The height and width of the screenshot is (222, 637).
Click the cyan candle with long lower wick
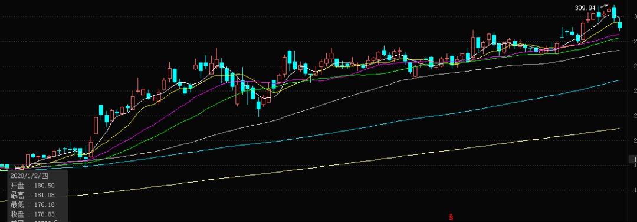86,159
